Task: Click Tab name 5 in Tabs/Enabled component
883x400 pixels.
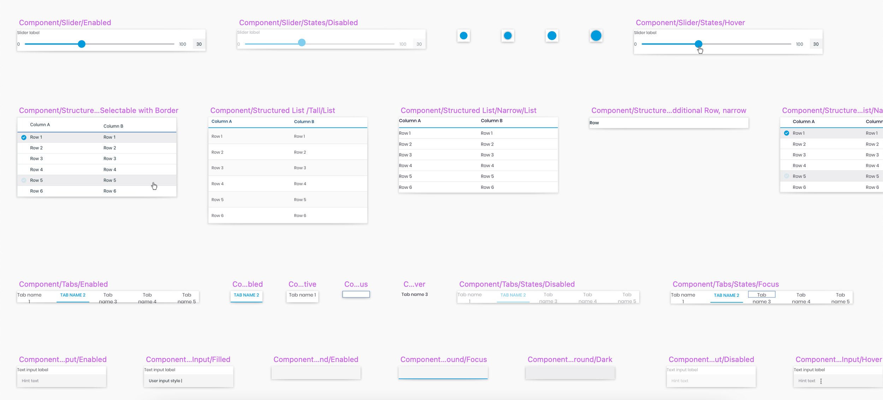Action: [186, 298]
